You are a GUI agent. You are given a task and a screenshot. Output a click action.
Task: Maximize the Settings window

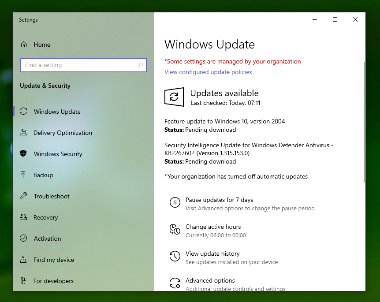pos(335,19)
